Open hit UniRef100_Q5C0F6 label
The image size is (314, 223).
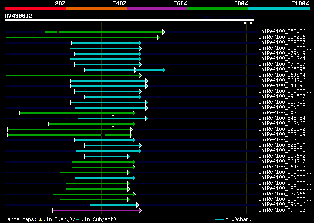(x=282, y=31)
